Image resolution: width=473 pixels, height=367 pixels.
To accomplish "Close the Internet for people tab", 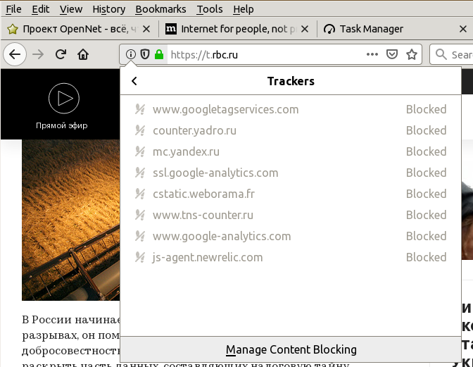I will tap(305, 29).
